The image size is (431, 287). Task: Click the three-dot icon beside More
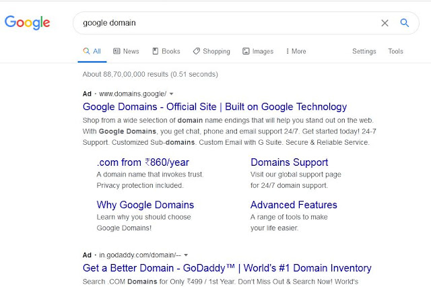(288, 51)
